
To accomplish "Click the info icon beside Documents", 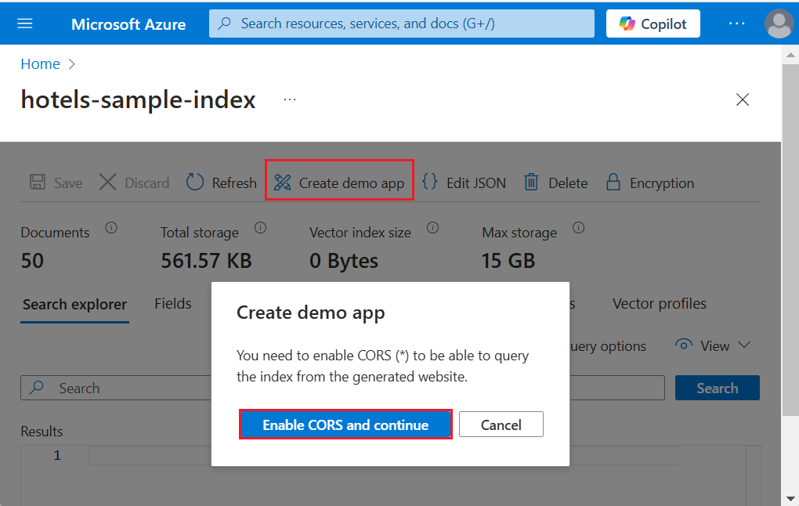I will tap(111, 228).
